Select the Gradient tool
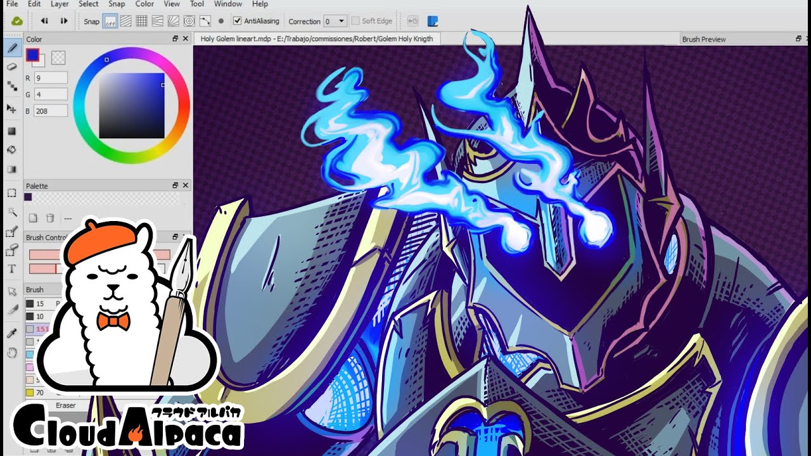 [x=11, y=169]
